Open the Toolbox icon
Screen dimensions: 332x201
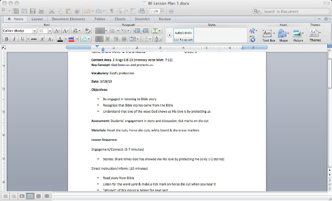133,11
